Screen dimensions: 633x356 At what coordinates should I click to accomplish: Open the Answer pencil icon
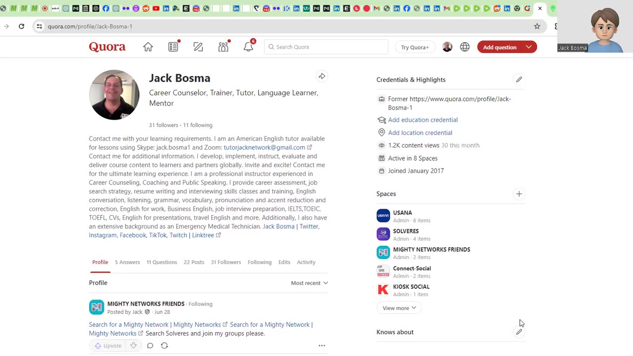(198, 47)
